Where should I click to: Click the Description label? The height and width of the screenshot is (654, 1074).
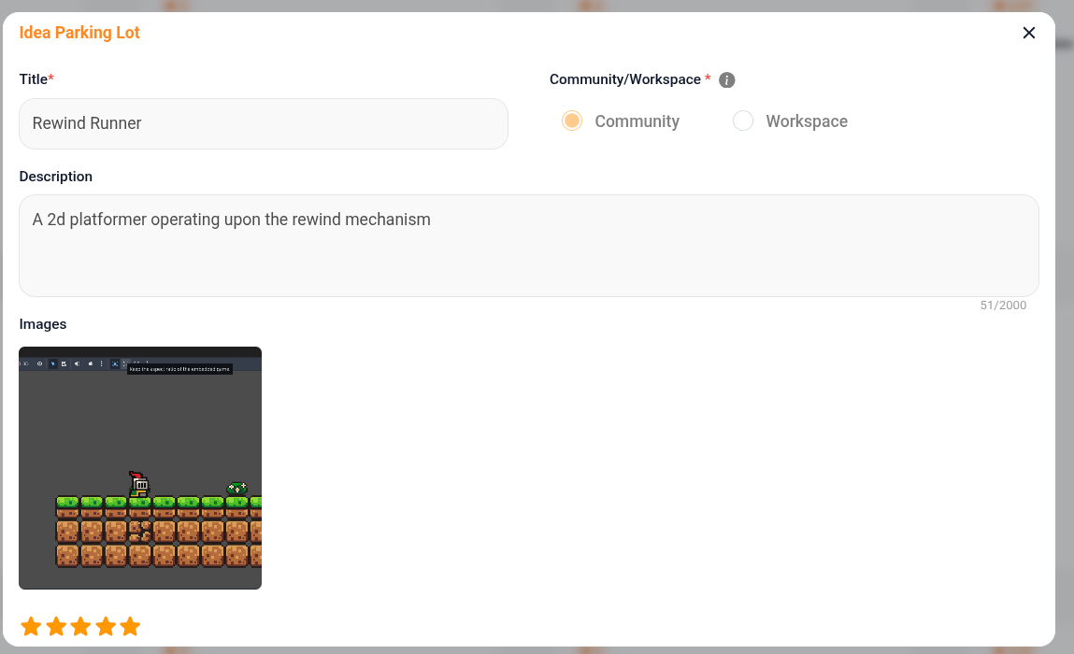(55, 177)
